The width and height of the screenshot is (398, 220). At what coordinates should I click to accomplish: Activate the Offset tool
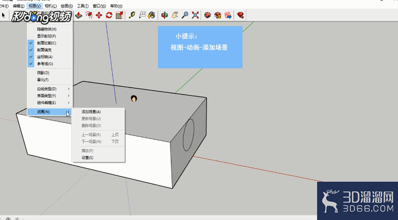click(89, 15)
